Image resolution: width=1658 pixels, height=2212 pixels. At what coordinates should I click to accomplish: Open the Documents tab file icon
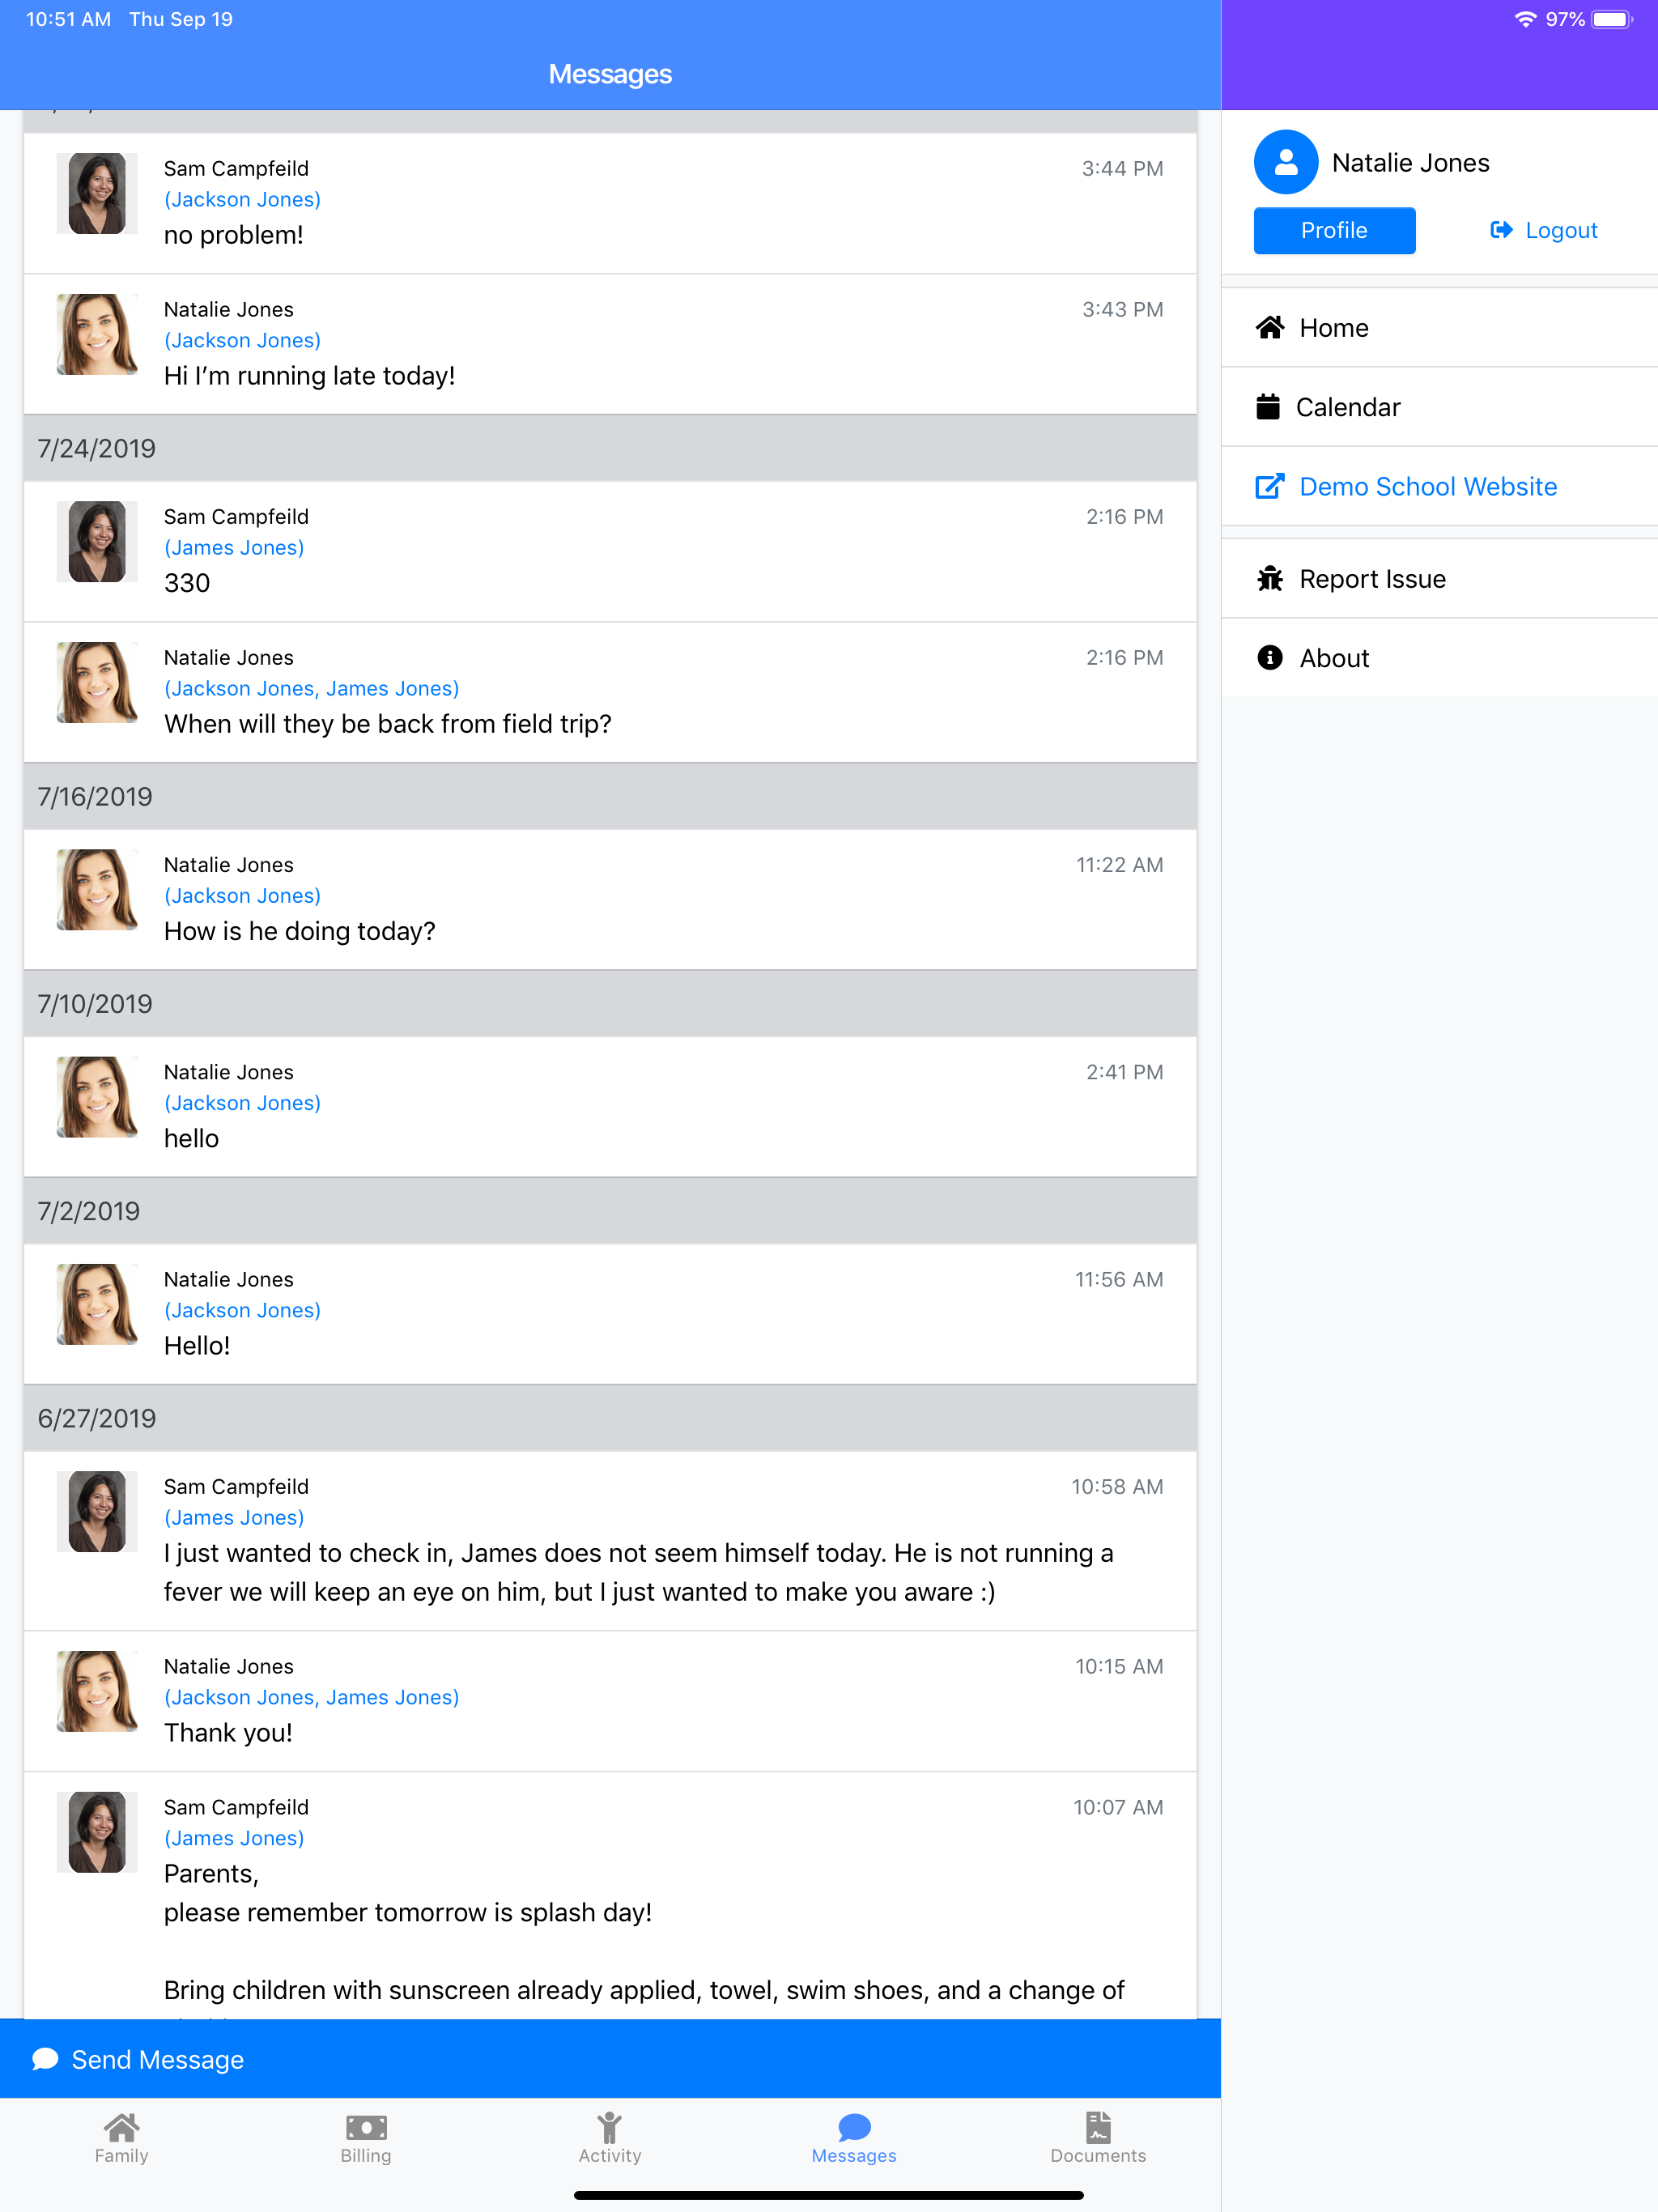[1098, 2127]
